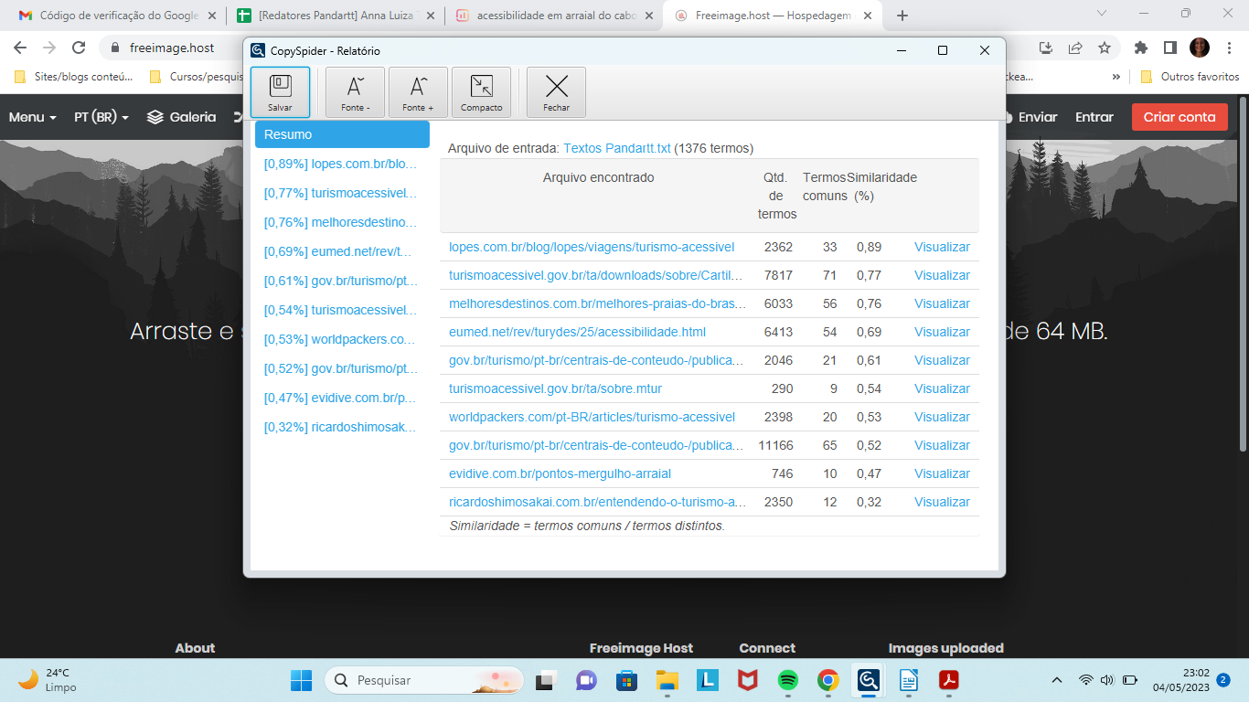The image size is (1249, 702).
Task: Open Microsoft Store from the taskbar
Action: (626, 680)
